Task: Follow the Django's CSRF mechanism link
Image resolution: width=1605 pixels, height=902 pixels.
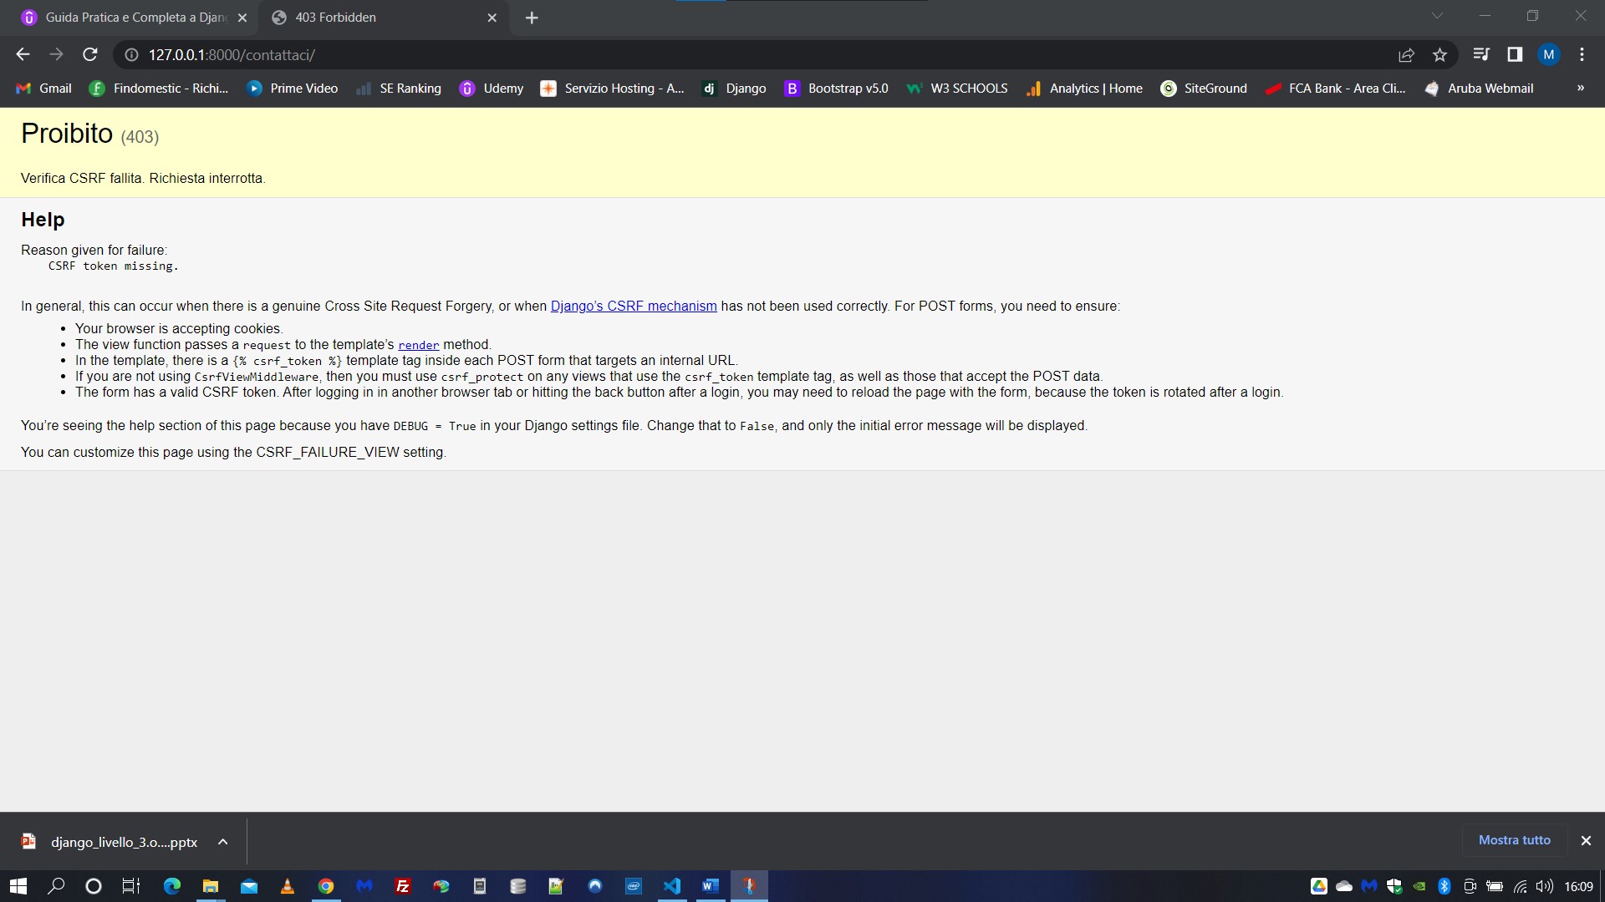Action: click(x=634, y=307)
